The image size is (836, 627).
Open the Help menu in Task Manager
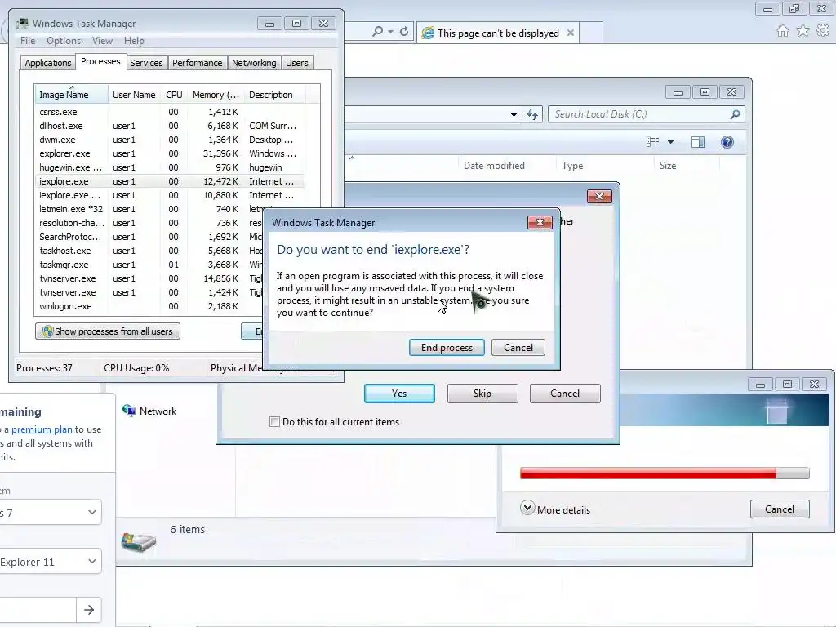tap(134, 41)
